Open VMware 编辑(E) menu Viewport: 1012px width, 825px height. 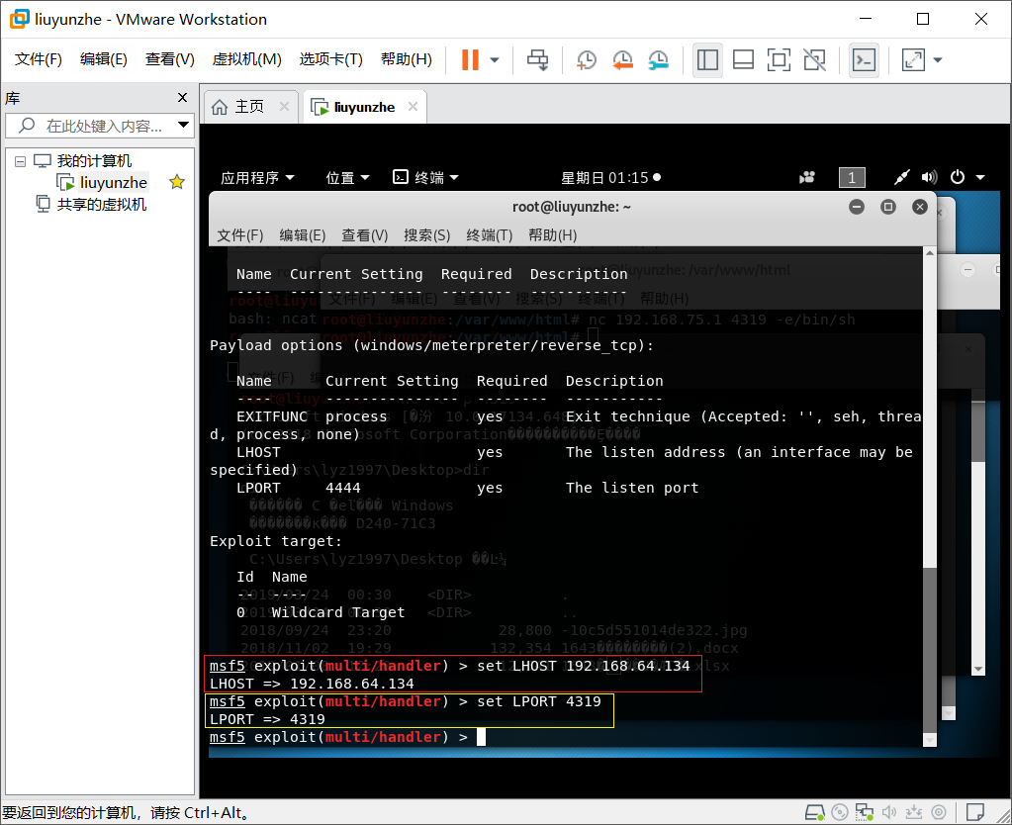click(104, 59)
